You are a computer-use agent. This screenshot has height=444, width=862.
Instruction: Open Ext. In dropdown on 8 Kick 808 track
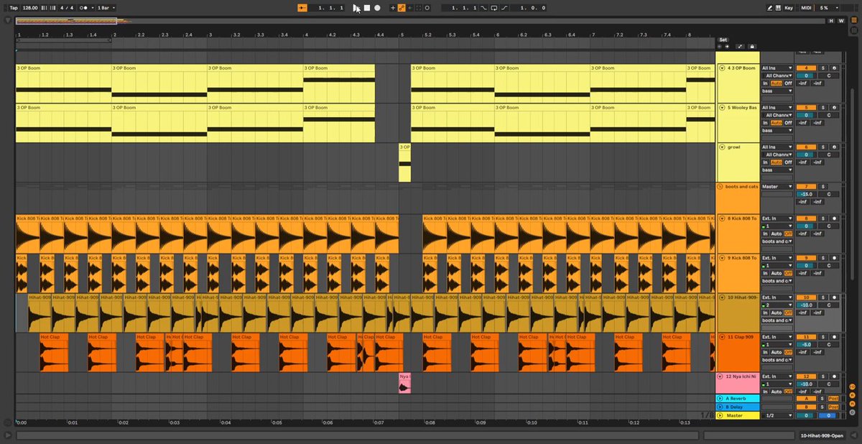point(777,218)
